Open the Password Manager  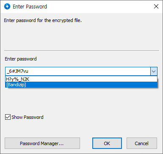42,143
